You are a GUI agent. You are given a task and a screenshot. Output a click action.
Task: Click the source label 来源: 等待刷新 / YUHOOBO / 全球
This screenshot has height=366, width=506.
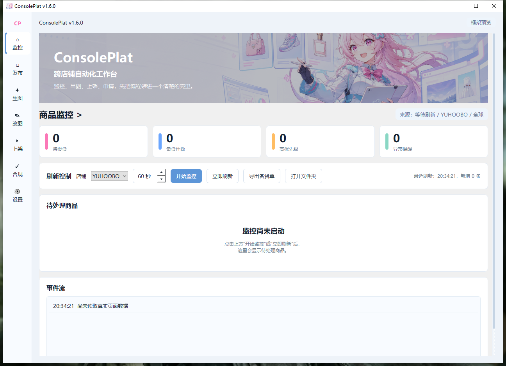point(442,115)
